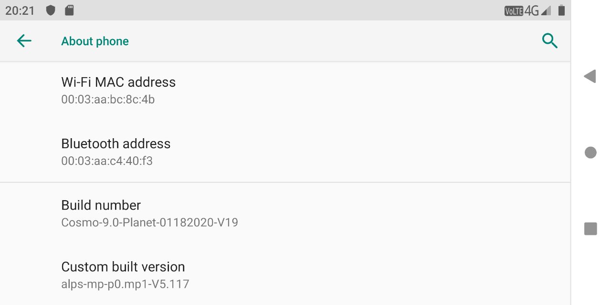Screen dimensions: 611x305
Task: Tap the 20:21 clock in the status bar
Action: tap(20, 10)
